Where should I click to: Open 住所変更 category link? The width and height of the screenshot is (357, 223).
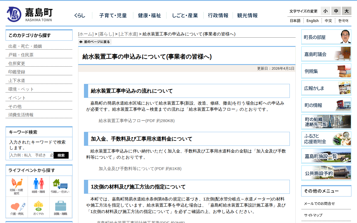point(17,64)
